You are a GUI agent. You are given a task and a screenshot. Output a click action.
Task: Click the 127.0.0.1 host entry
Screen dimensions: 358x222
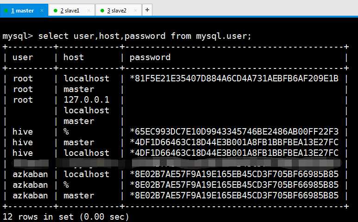(86, 99)
